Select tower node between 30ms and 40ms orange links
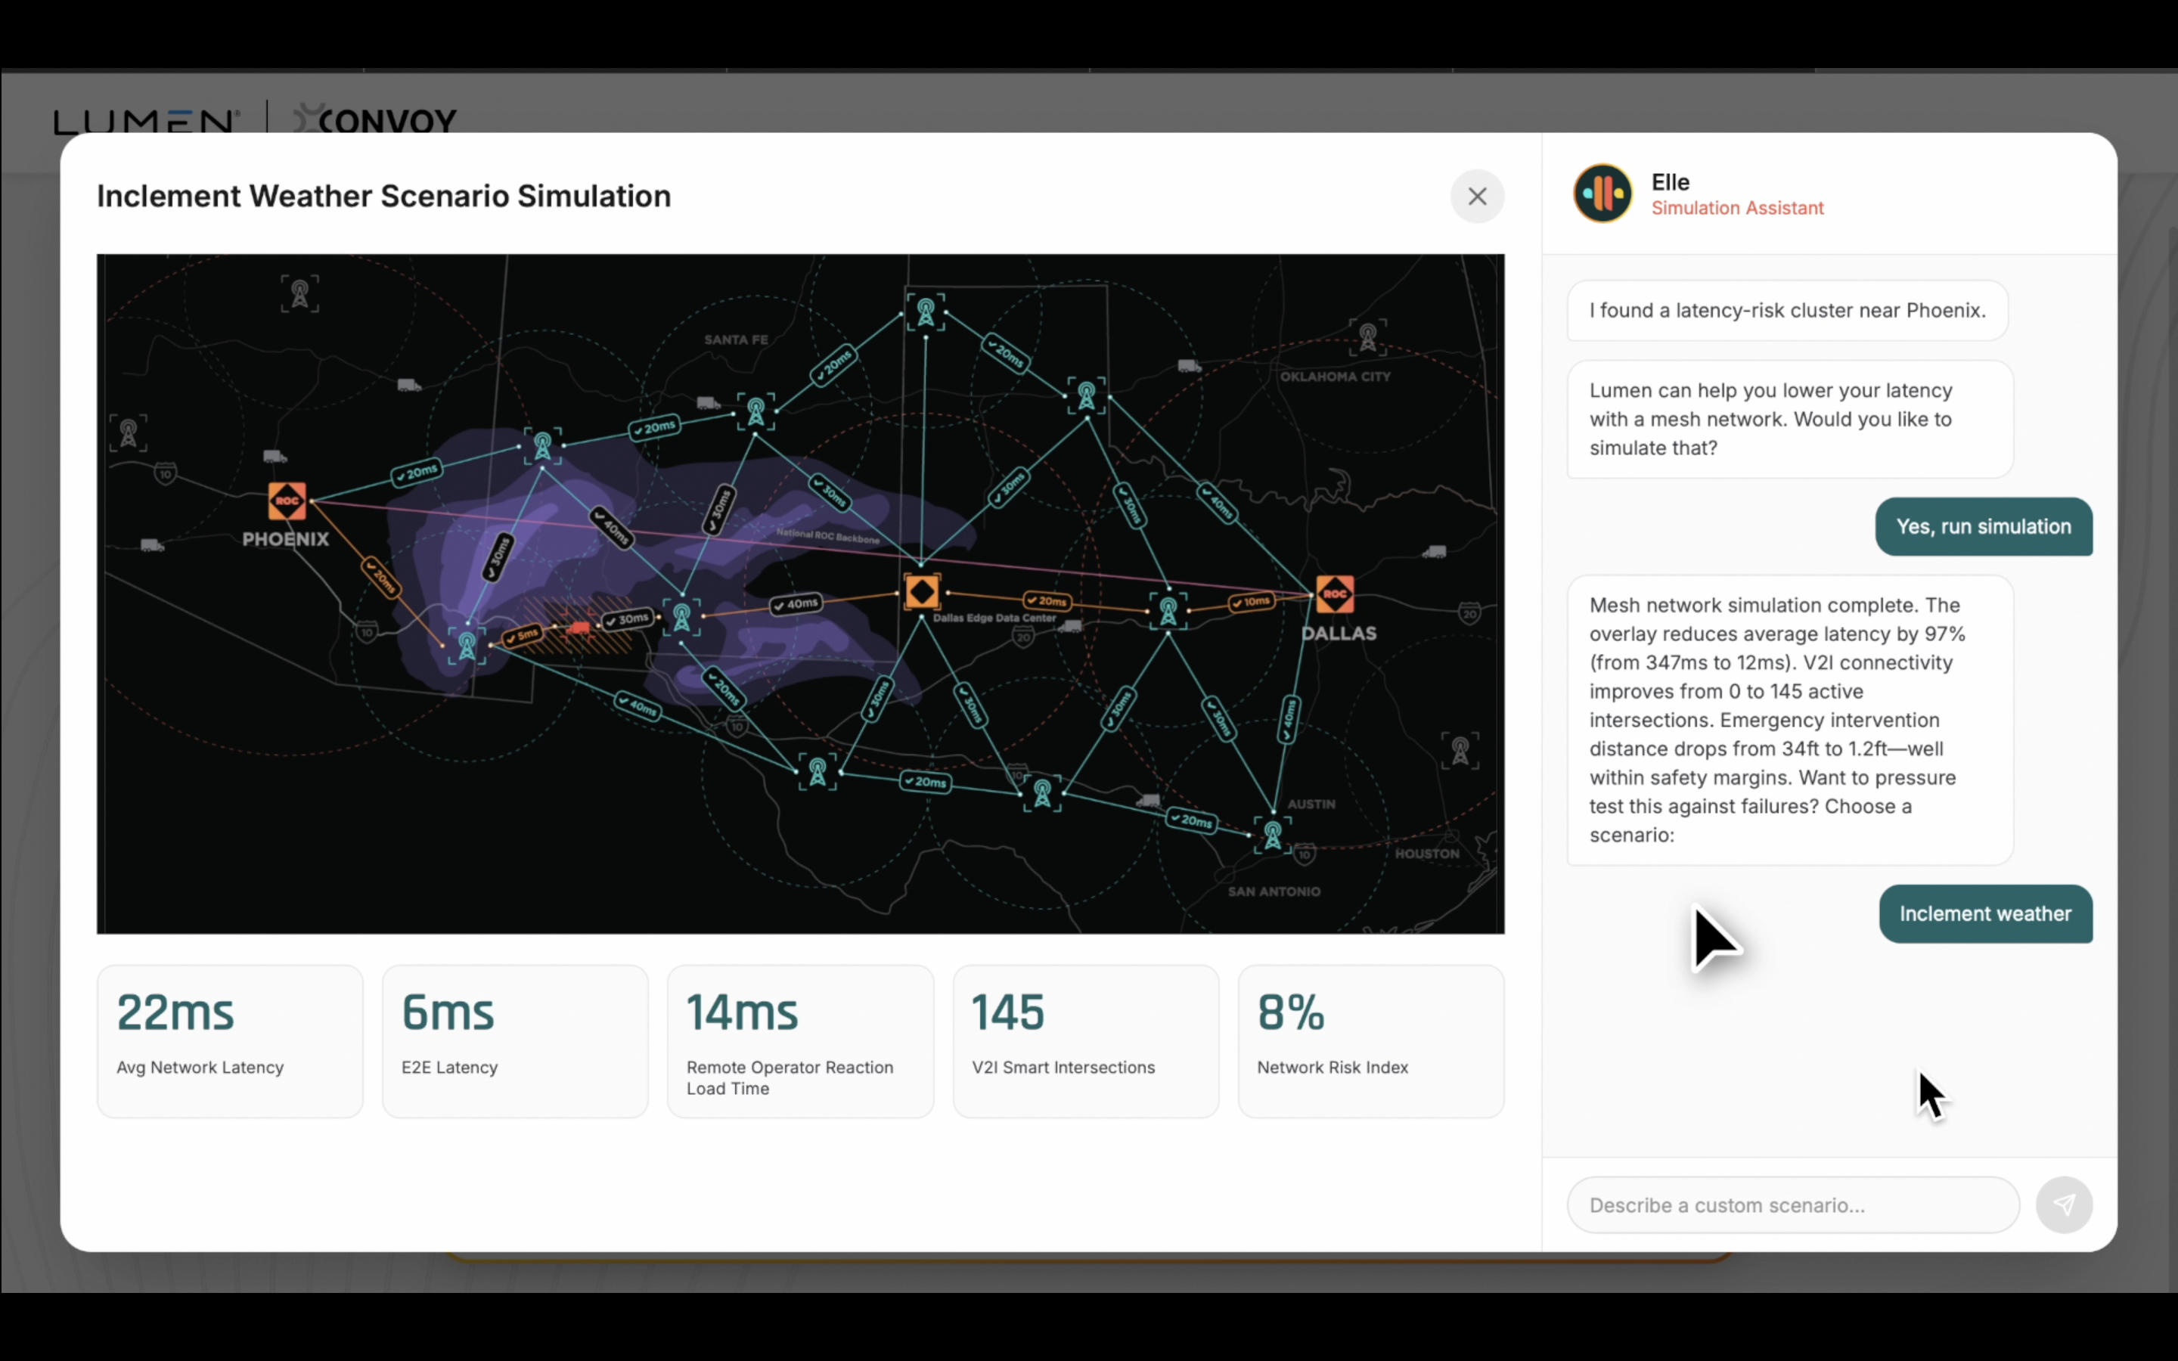2178x1361 pixels. pos(682,618)
